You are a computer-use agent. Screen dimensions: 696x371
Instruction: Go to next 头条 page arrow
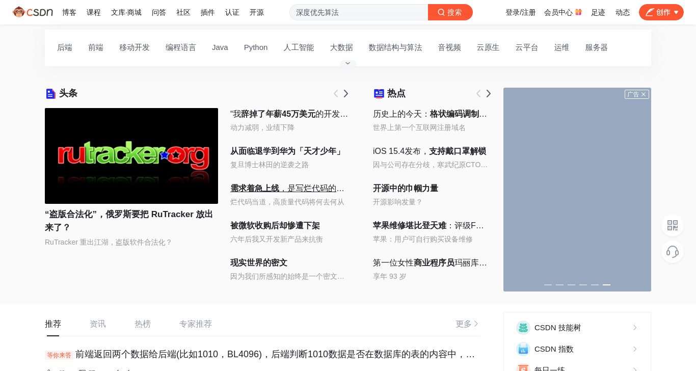pos(346,93)
